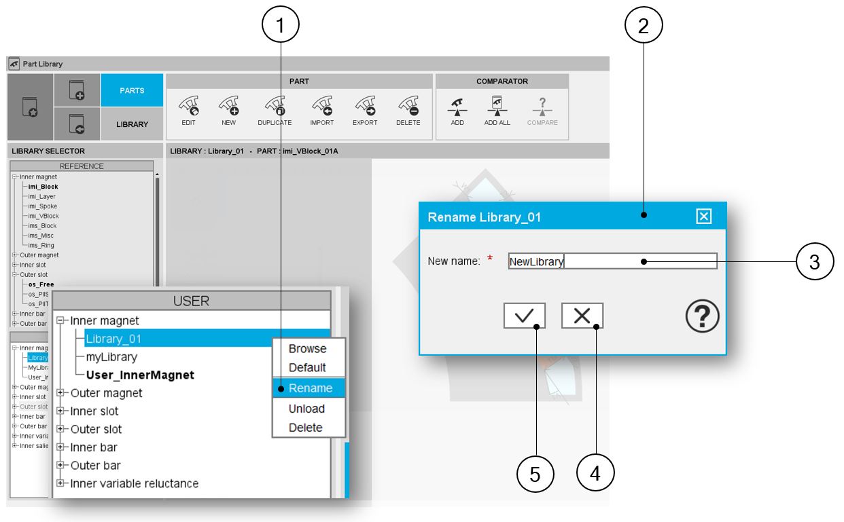844x522 pixels.
Task: Expand Inner bar in enlarged USER tree
Action: 60,448
